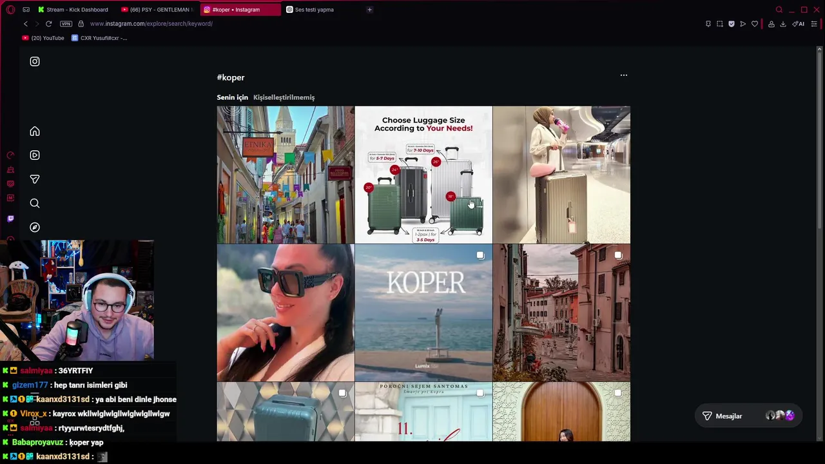Open Opera easy setup sliders icon
Viewport: 825px width, 464px height.
tap(813, 24)
